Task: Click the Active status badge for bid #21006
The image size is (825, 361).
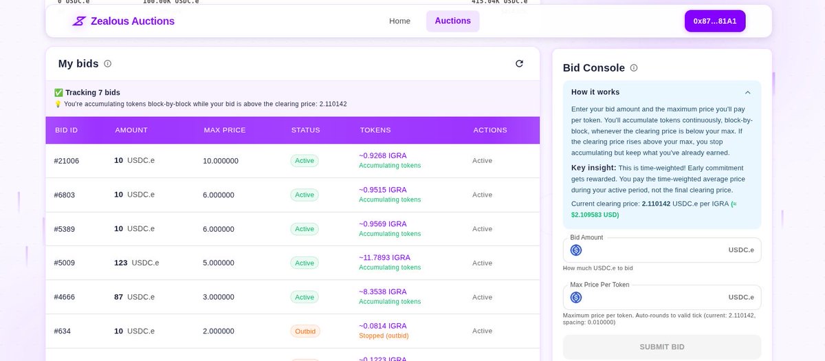Action: [x=305, y=161]
